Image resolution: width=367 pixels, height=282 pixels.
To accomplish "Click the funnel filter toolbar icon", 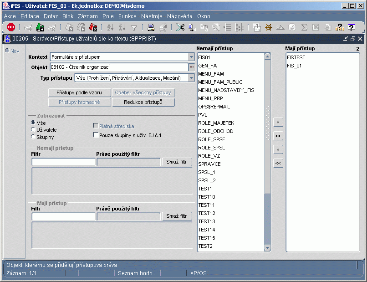I will coord(134,28).
